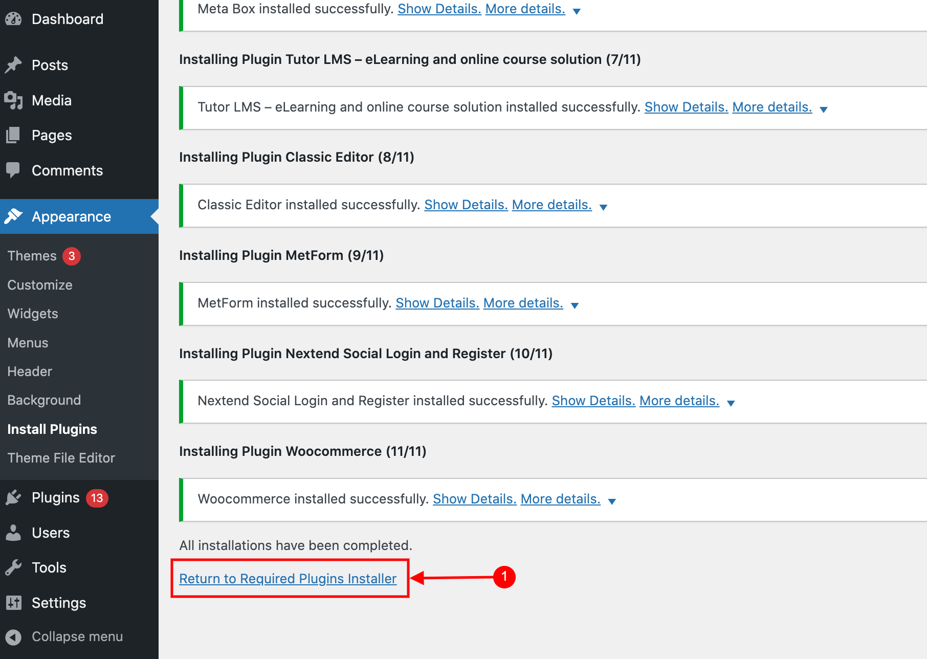Click More details for Tutor LMS
The height and width of the screenshot is (659, 927).
click(x=772, y=107)
